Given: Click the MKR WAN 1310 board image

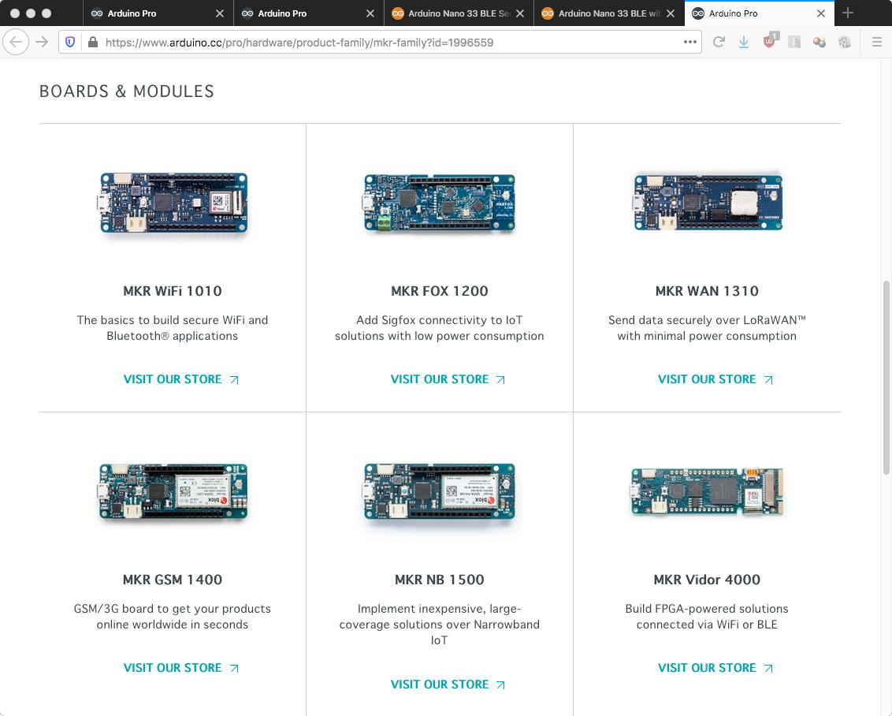Looking at the screenshot, I should [707, 202].
